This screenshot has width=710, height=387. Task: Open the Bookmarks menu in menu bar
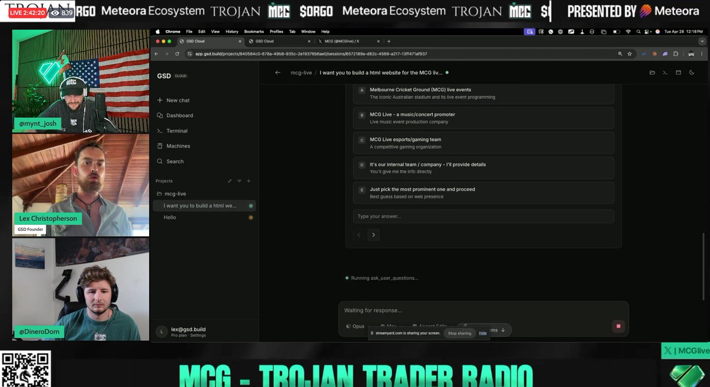[x=254, y=31]
